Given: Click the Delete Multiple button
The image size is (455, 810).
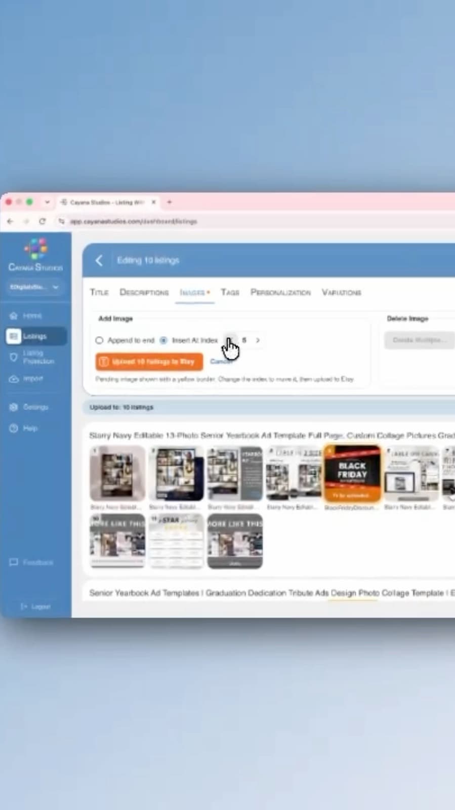Looking at the screenshot, I should (420, 340).
